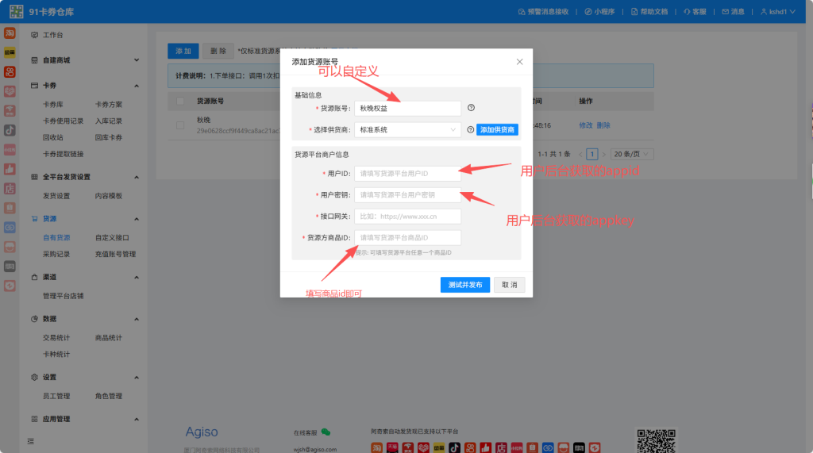
Task: Toggle the select-all checkbox in table header
Action: pyautogui.click(x=180, y=102)
